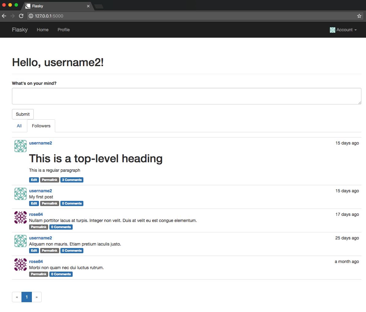Bookmark this page with the star icon
This screenshot has width=366, height=312.
coord(359,16)
